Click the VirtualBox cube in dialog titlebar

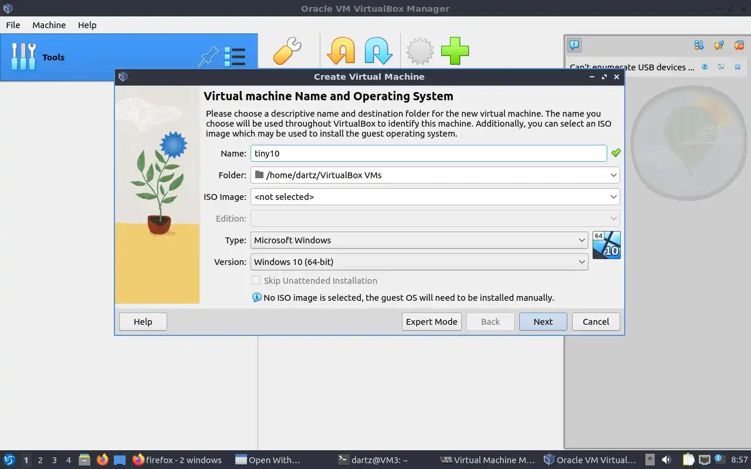pos(123,77)
